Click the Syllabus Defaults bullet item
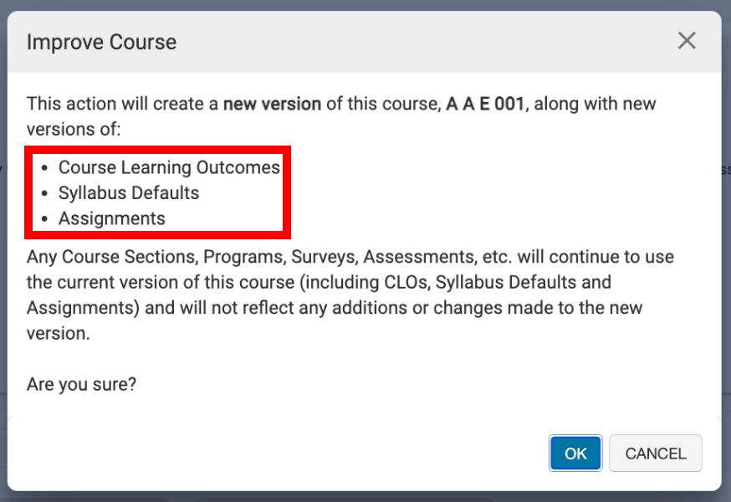This screenshot has height=502, width=731. 129,193
